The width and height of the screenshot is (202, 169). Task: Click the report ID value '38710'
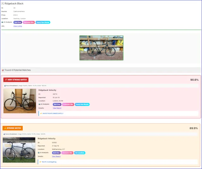pos(55,94)
